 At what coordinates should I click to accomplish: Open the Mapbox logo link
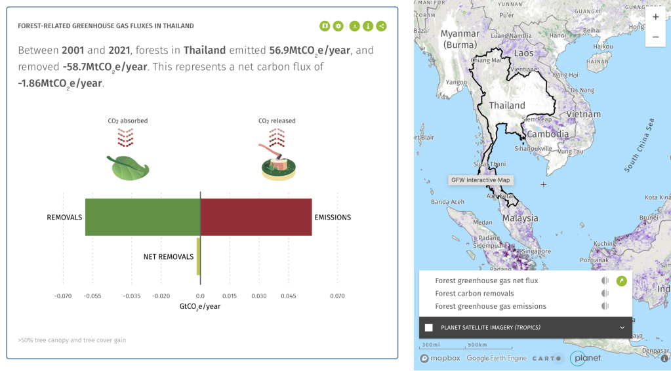pyautogui.click(x=441, y=359)
